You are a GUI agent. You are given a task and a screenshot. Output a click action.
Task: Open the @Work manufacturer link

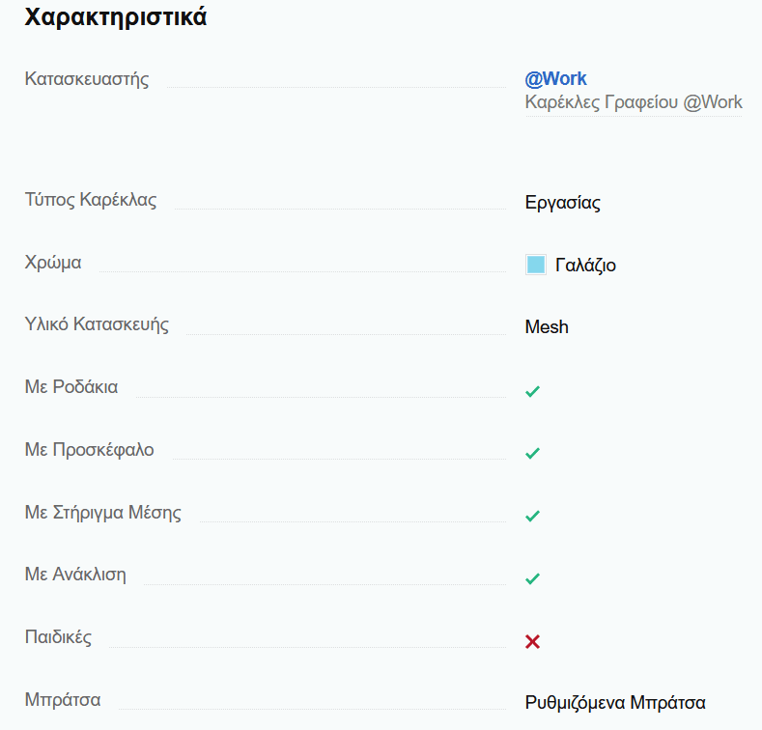click(555, 79)
